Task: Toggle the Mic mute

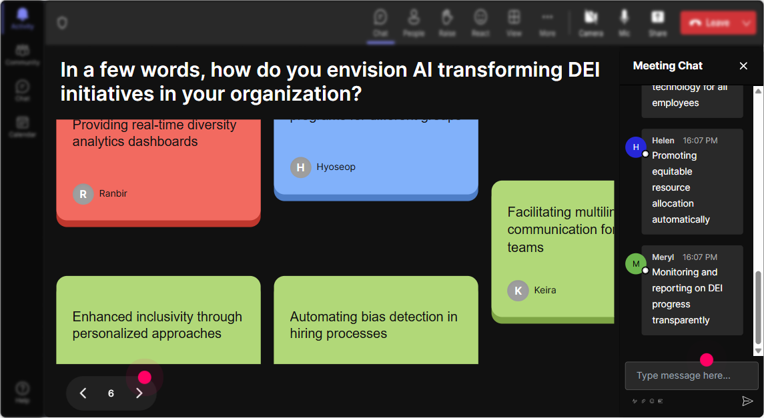Action: click(624, 23)
